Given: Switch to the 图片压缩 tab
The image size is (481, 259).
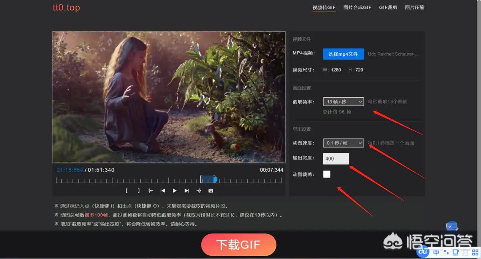Looking at the screenshot, I should [x=414, y=8].
